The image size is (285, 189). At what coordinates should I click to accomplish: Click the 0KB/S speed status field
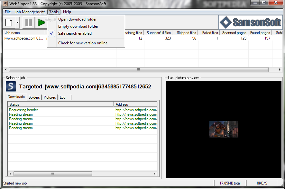(x=262, y=183)
